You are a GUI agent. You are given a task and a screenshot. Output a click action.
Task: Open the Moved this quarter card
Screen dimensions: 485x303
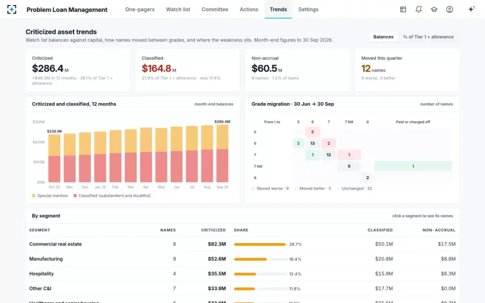pos(407,70)
